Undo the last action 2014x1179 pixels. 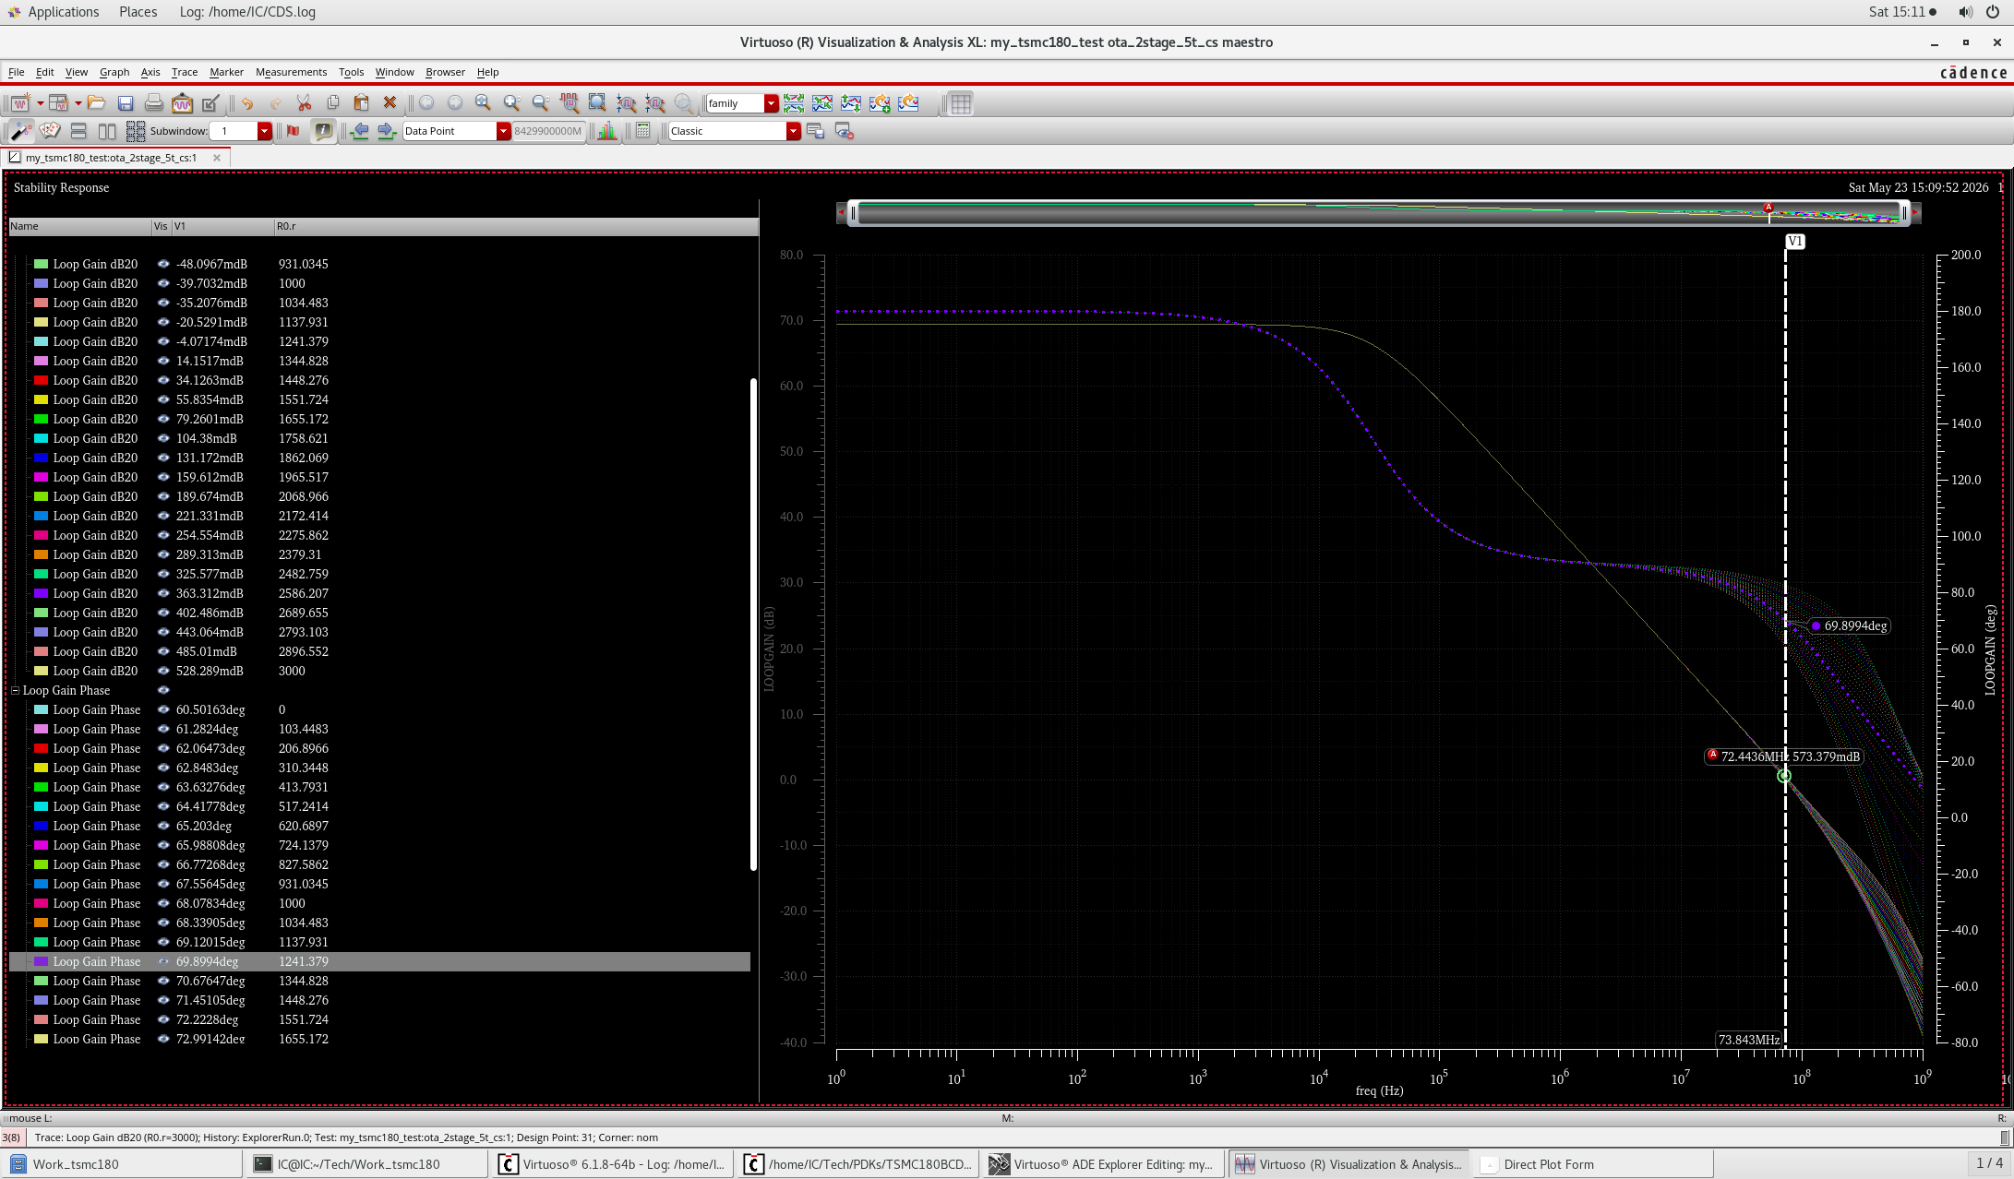(x=247, y=103)
